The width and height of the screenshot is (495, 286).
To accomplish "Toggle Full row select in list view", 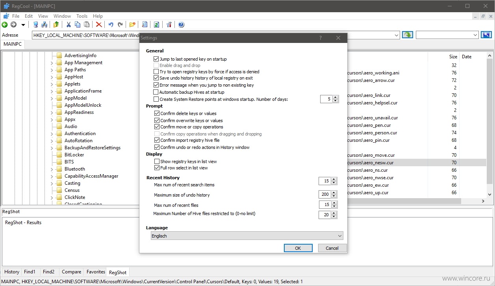I will tap(157, 168).
